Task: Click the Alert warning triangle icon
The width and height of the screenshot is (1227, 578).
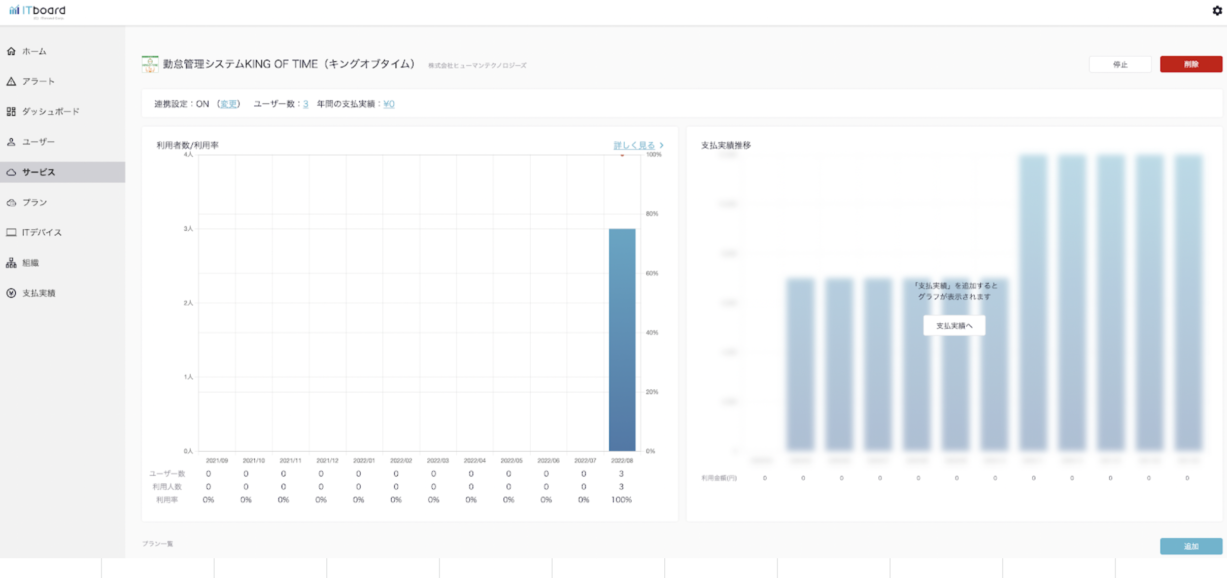Action: [11, 81]
